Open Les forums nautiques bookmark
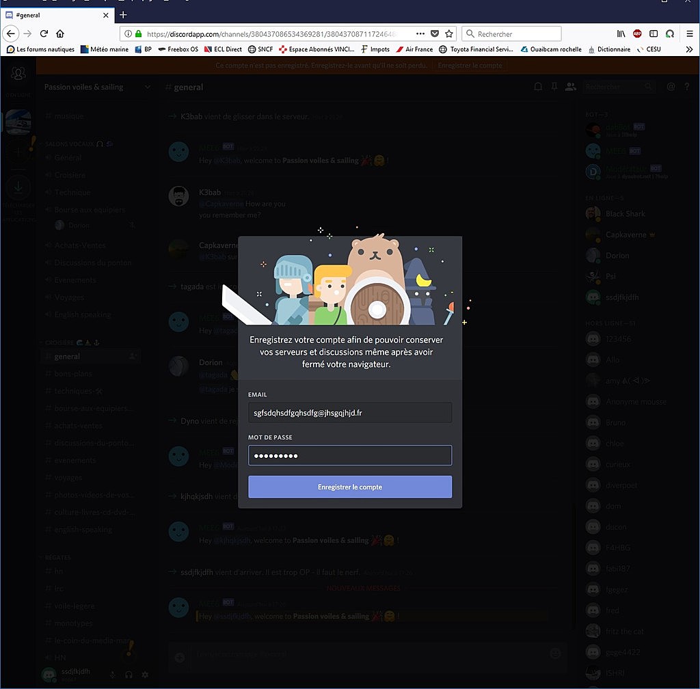This screenshot has height=689, width=700. (x=40, y=49)
